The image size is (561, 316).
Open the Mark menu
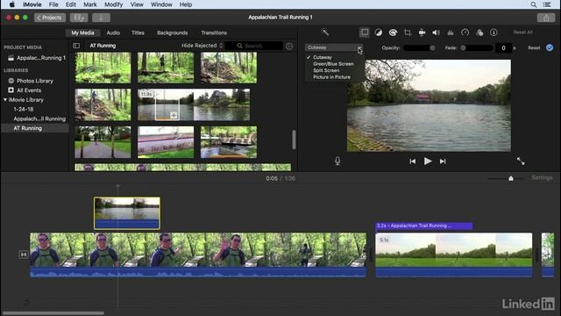coord(90,4)
